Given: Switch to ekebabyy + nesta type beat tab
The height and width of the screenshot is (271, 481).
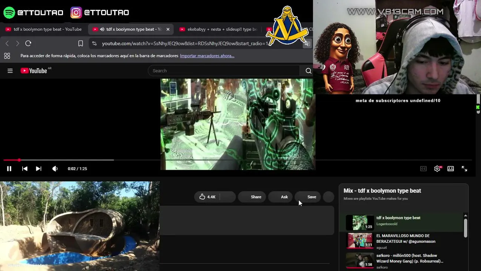Looking at the screenshot, I should tap(219, 29).
